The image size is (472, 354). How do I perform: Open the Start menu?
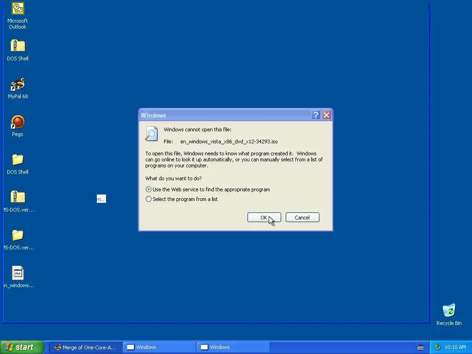click(22, 347)
